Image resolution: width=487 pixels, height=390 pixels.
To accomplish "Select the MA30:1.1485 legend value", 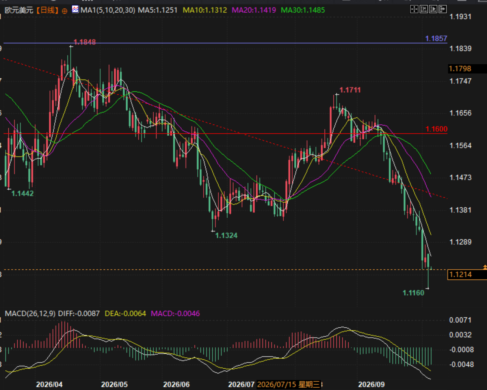I will [303, 10].
